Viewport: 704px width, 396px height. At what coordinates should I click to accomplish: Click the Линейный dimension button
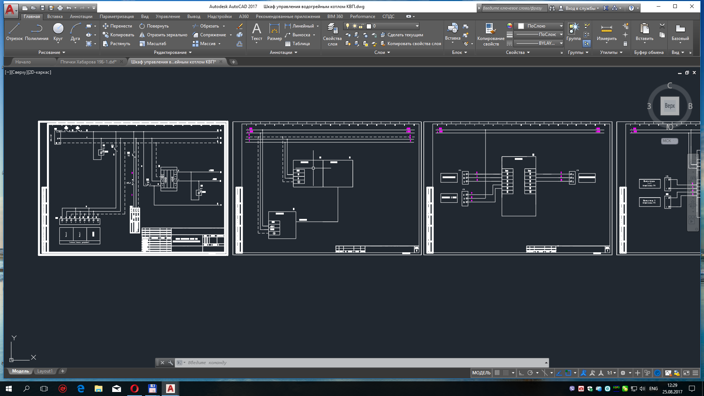click(299, 26)
